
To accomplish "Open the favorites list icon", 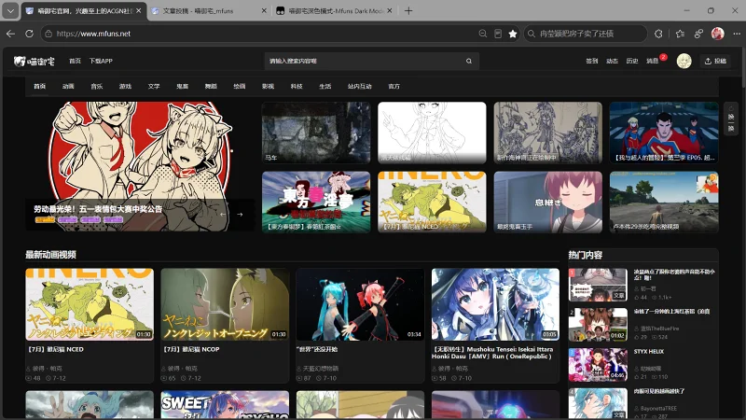I will point(680,34).
